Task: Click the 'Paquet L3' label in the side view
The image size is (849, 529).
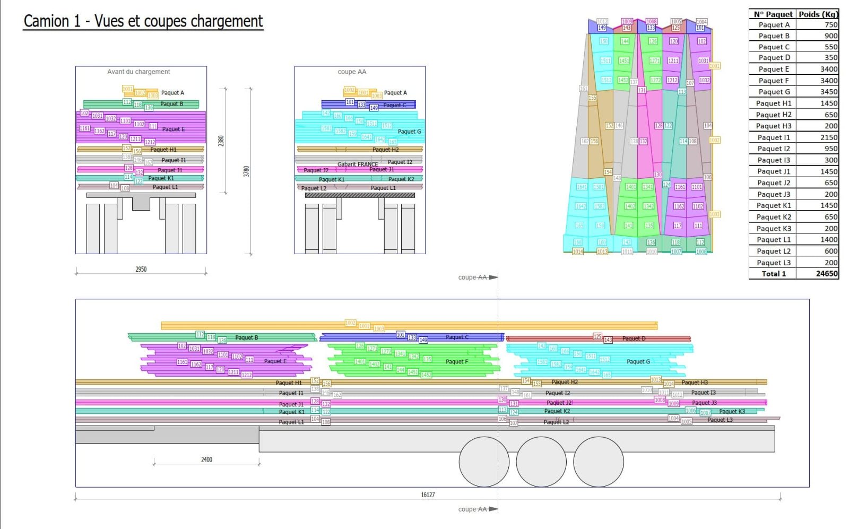Action: (x=720, y=420)
